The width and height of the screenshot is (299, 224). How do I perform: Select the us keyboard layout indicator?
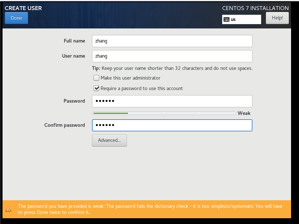(x=242, y=19)
